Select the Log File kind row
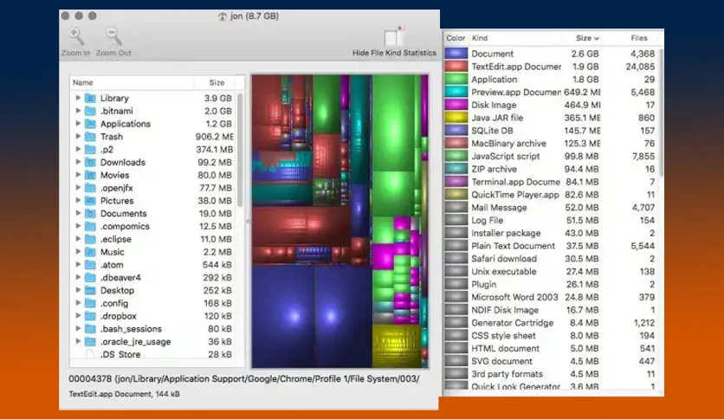Image resolution: width=724 pixels, height=419 pixels. (x=551, y=220)
